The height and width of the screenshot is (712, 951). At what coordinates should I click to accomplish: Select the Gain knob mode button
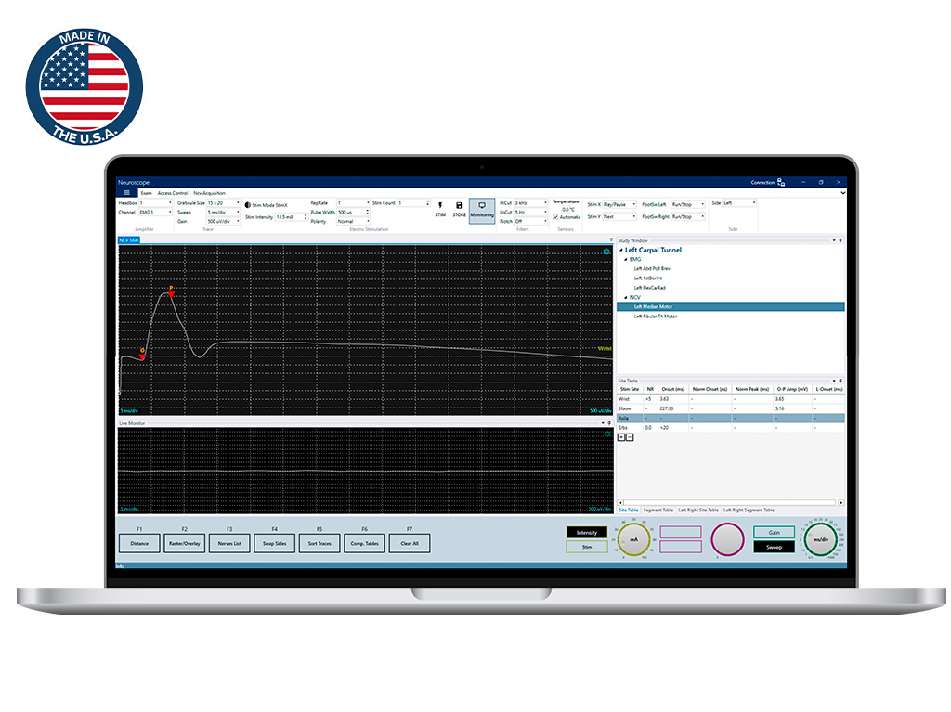[774, 533]
